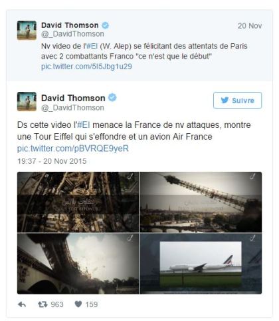
Task: Like the tweet with heart icon
Action: (x=78, y=304)
